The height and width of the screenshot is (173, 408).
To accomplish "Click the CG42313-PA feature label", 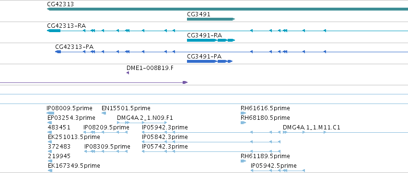I will point(74,47).
